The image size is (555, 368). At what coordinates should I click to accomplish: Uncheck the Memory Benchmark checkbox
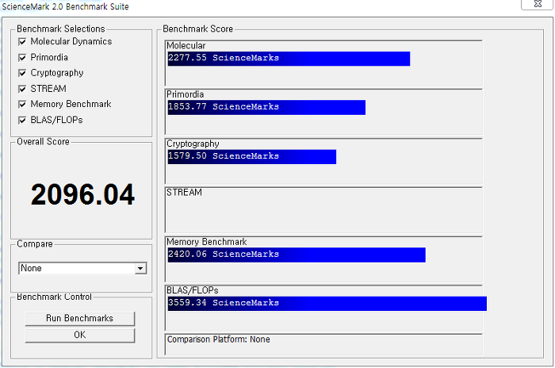tap(22, 104)
